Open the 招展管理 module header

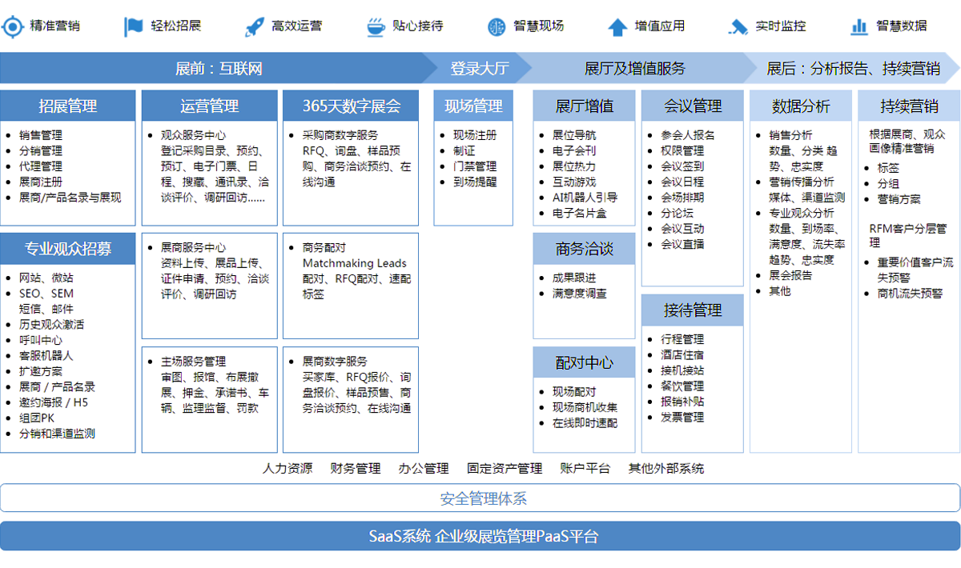click(67, 106)
